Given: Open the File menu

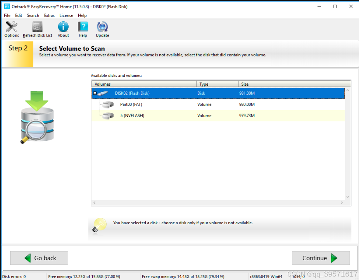Looking at the screenshot, I should (7, 16).
